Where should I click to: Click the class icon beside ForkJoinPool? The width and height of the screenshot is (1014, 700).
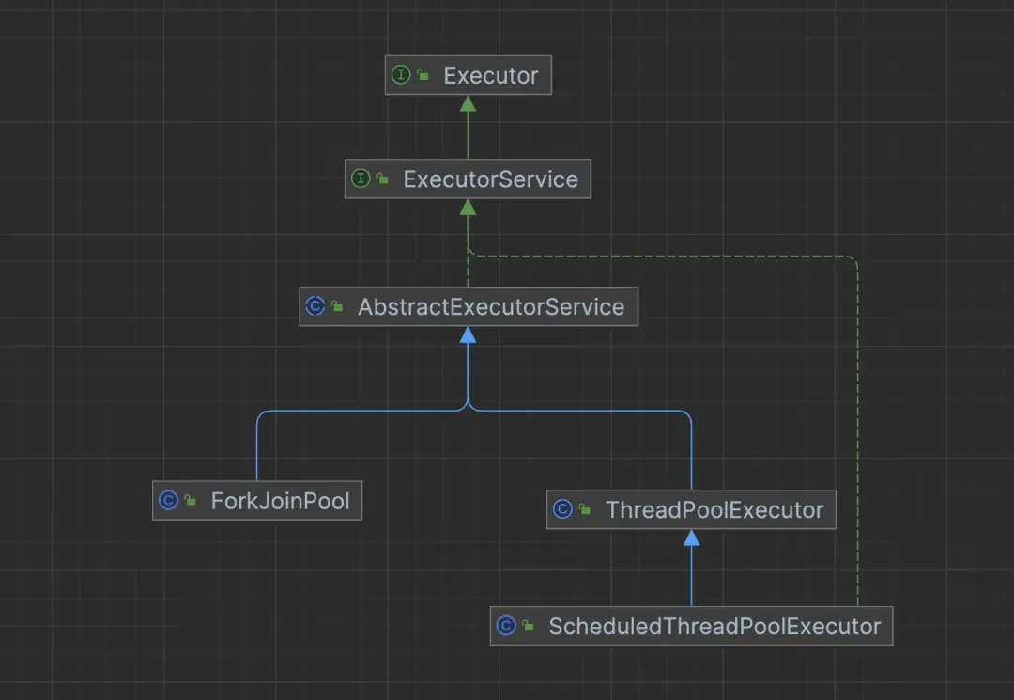coord(168,500)
